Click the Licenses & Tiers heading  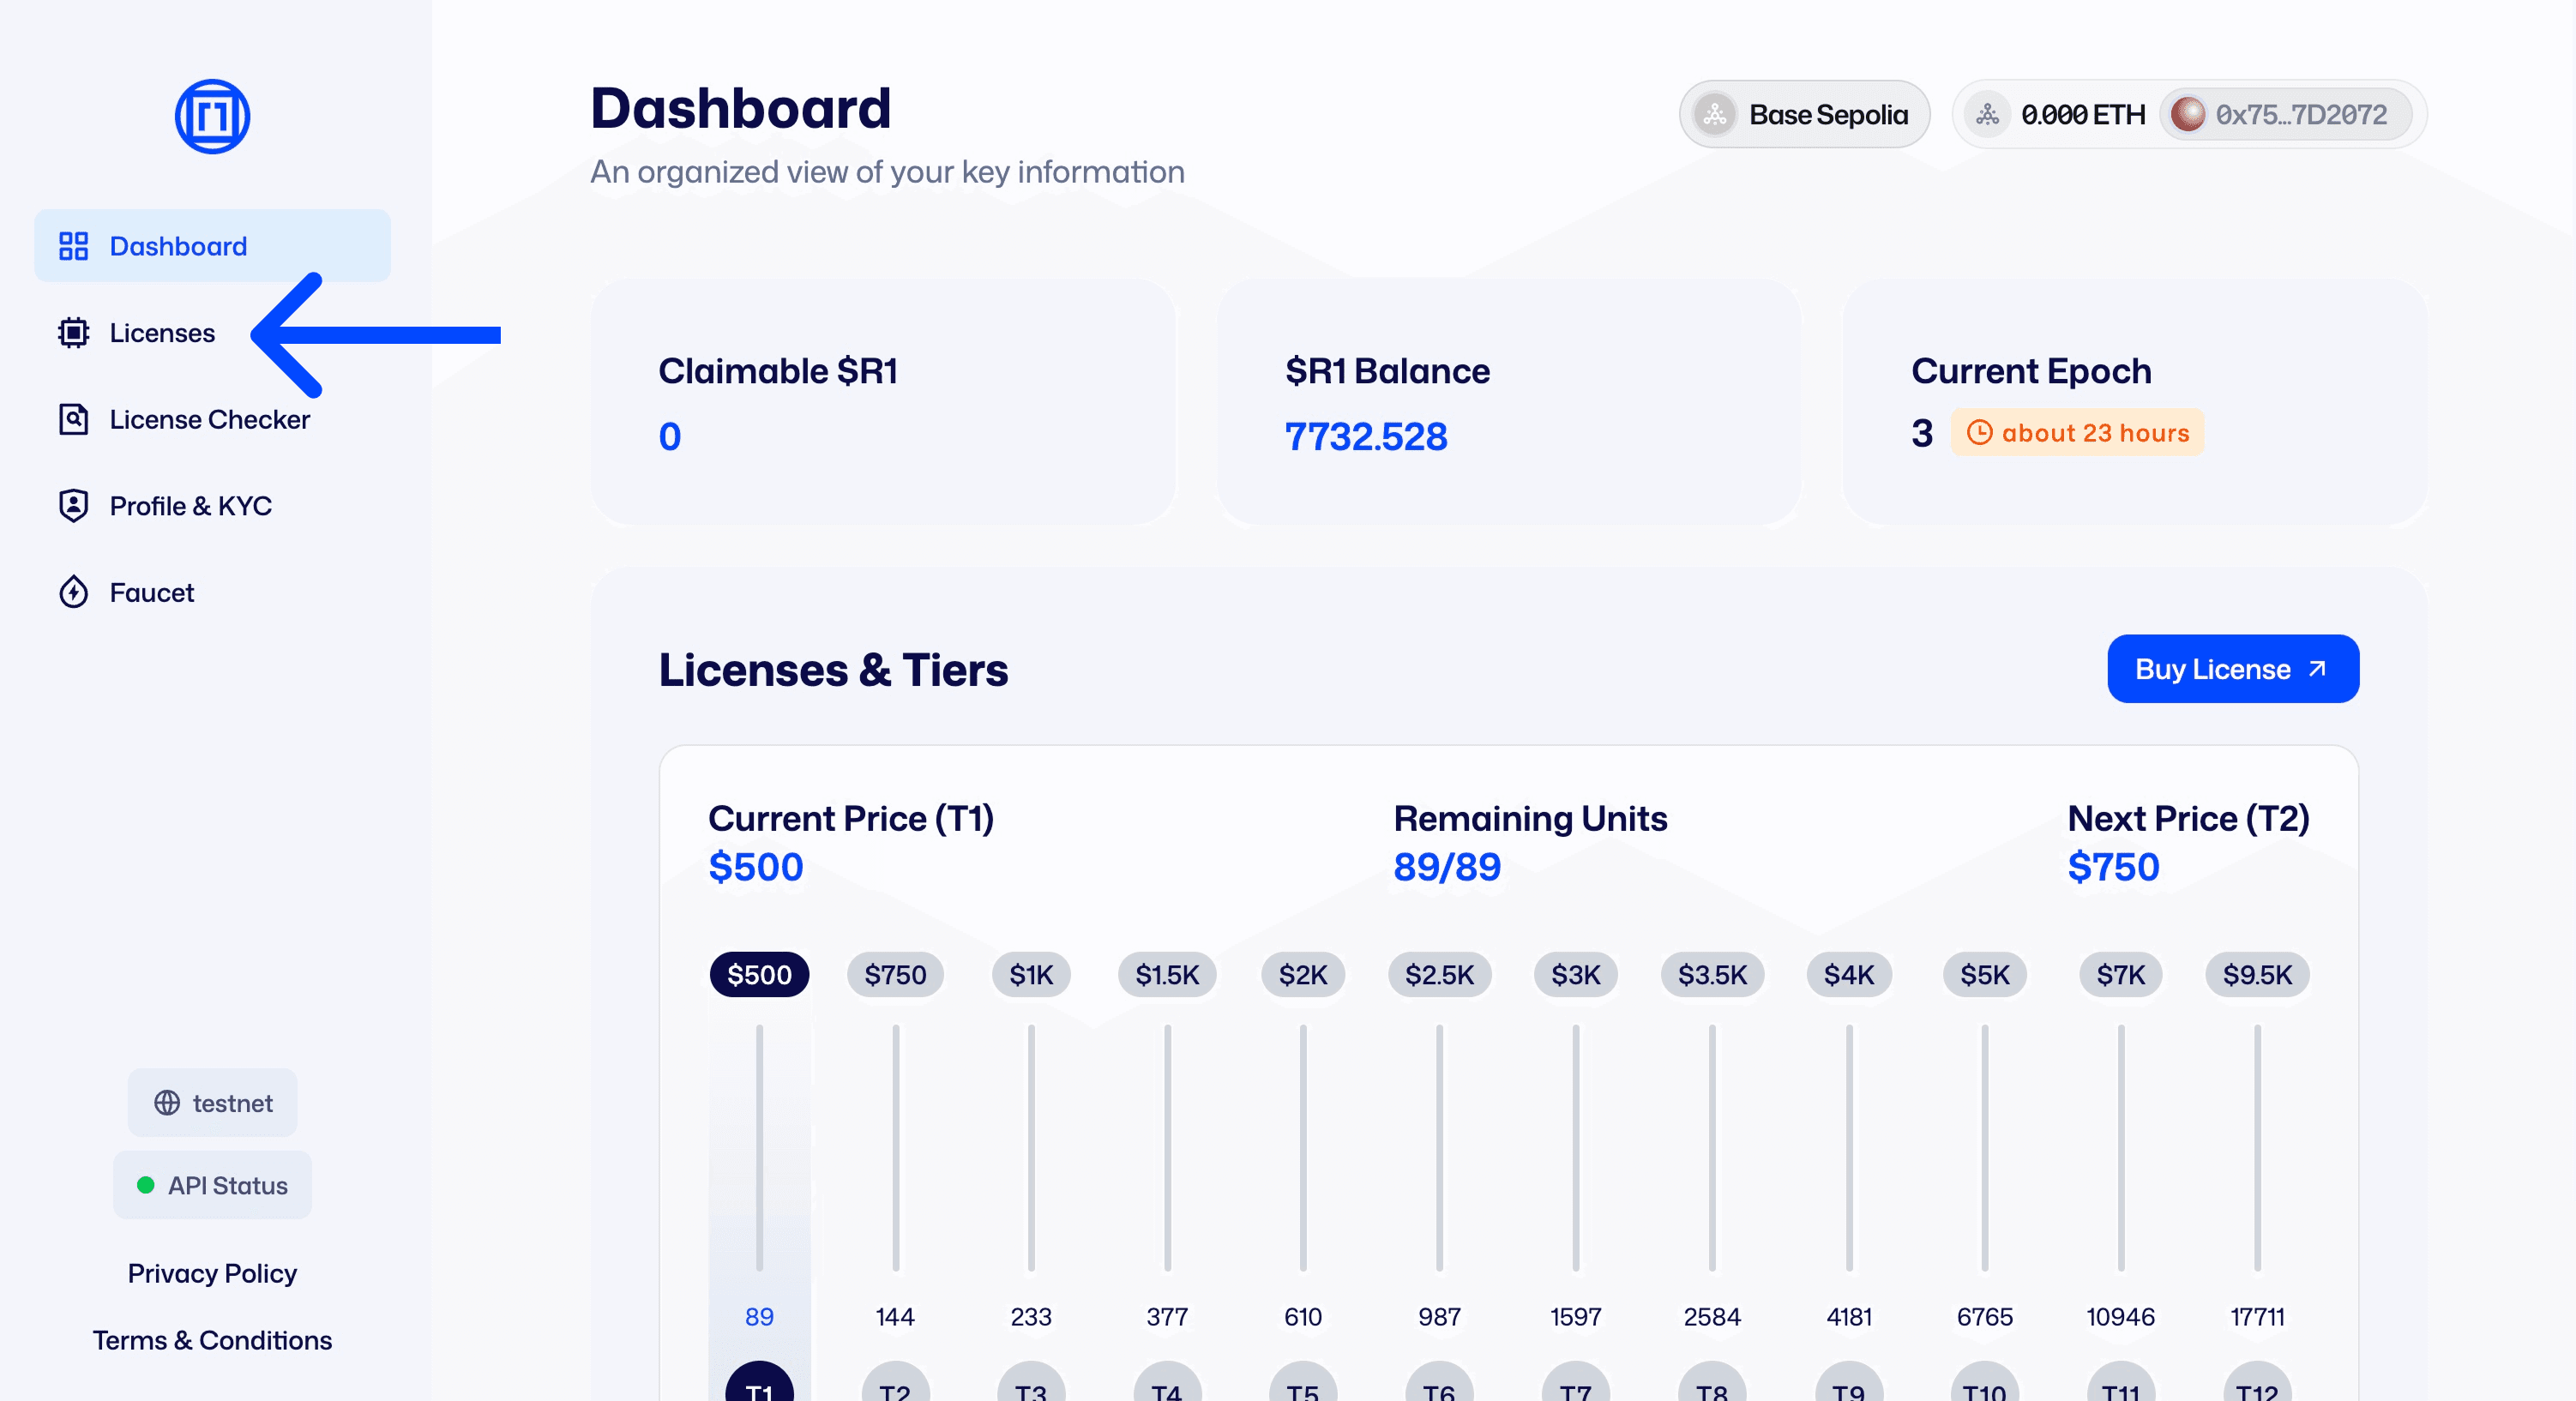[x=833, y=670]
